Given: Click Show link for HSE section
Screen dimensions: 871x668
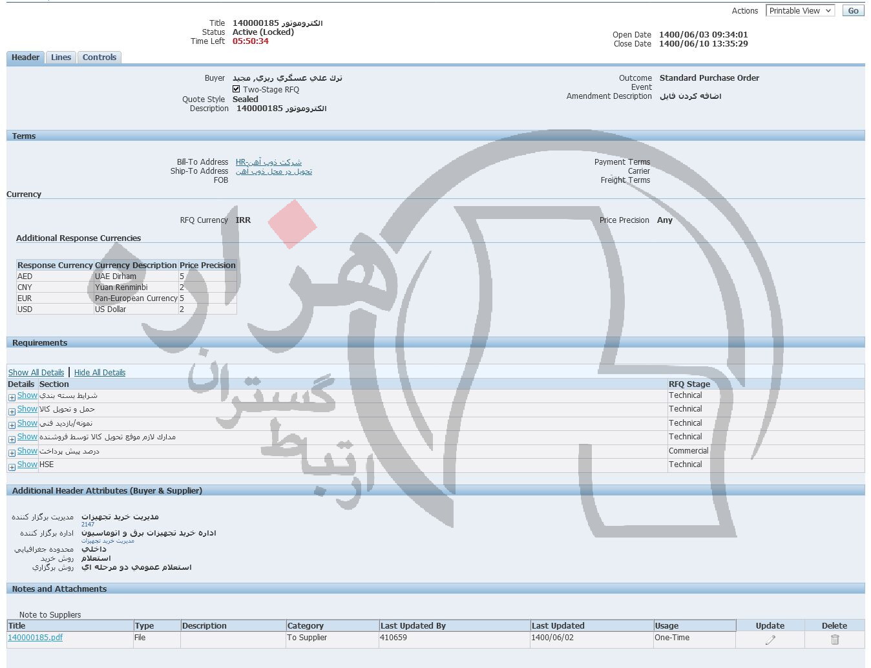Looking at the screenshot, I should coord(27,464).
